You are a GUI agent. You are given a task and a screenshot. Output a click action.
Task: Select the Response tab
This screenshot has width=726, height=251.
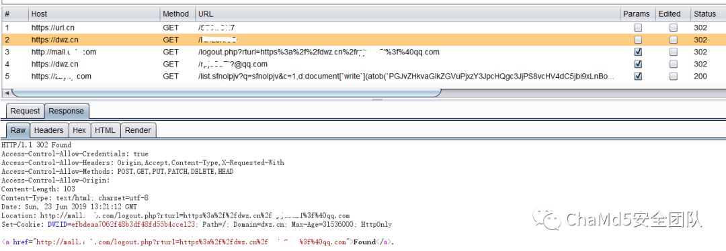67,111
